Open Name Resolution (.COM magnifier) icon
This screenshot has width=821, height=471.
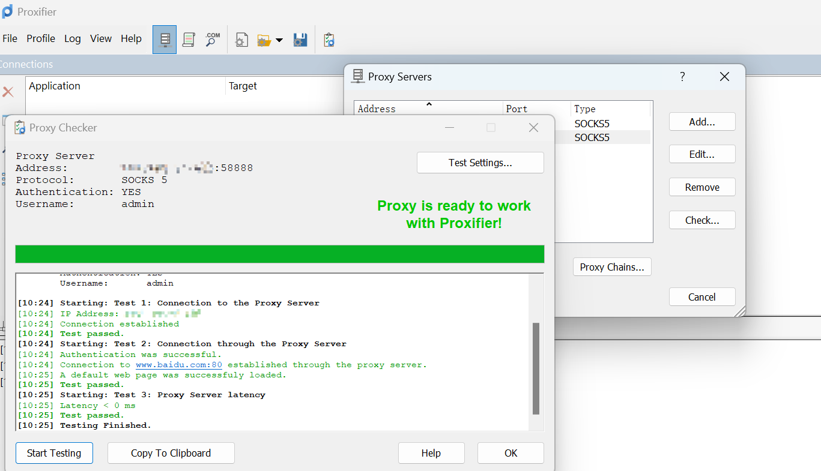[x=213, y=40]
